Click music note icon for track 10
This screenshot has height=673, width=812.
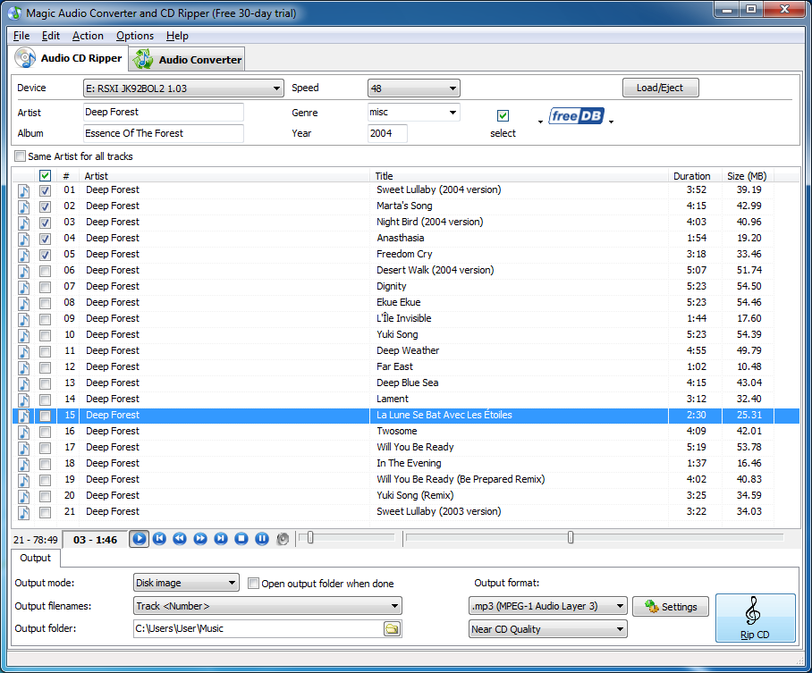pos(24,335)
